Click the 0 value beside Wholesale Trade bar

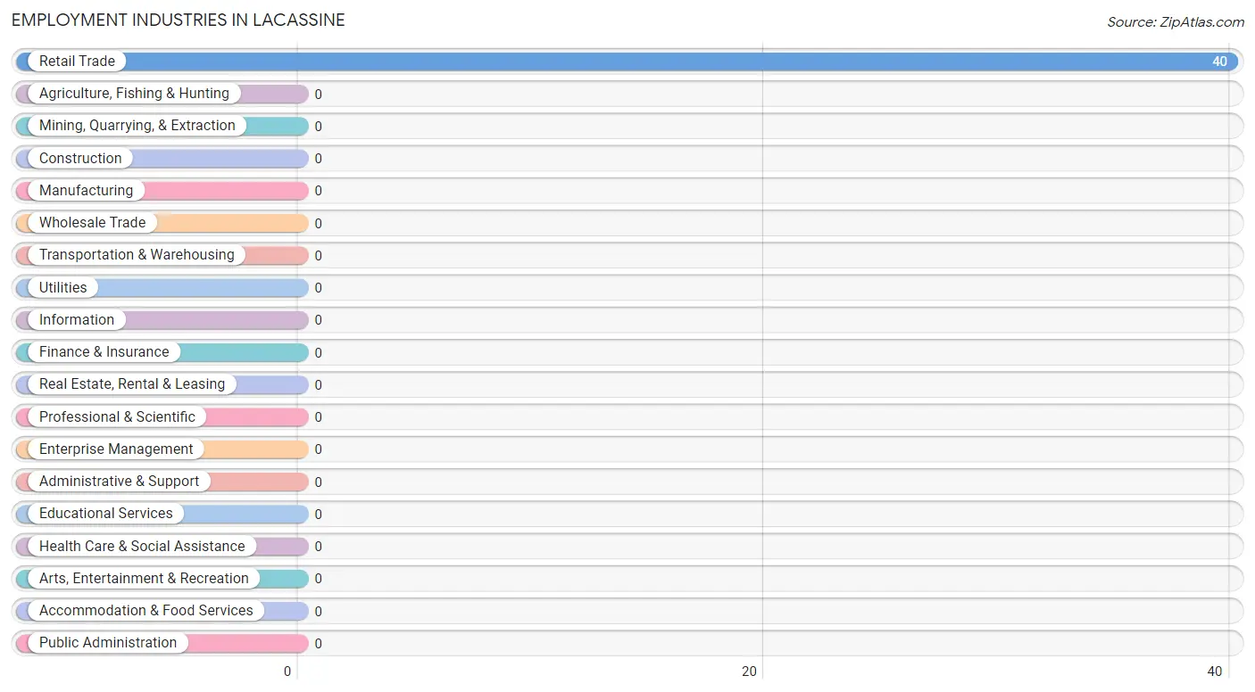(318, 224)
